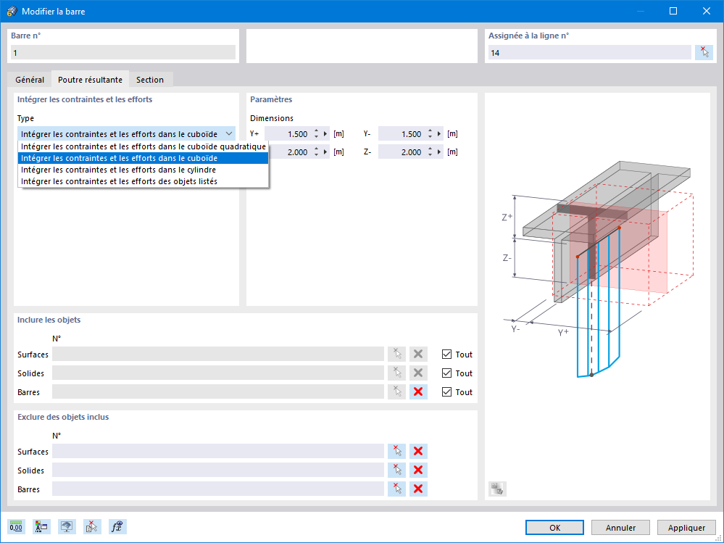Open the Z- value arrow menu
Screen dimensions: 724x543
click(439, 152)
